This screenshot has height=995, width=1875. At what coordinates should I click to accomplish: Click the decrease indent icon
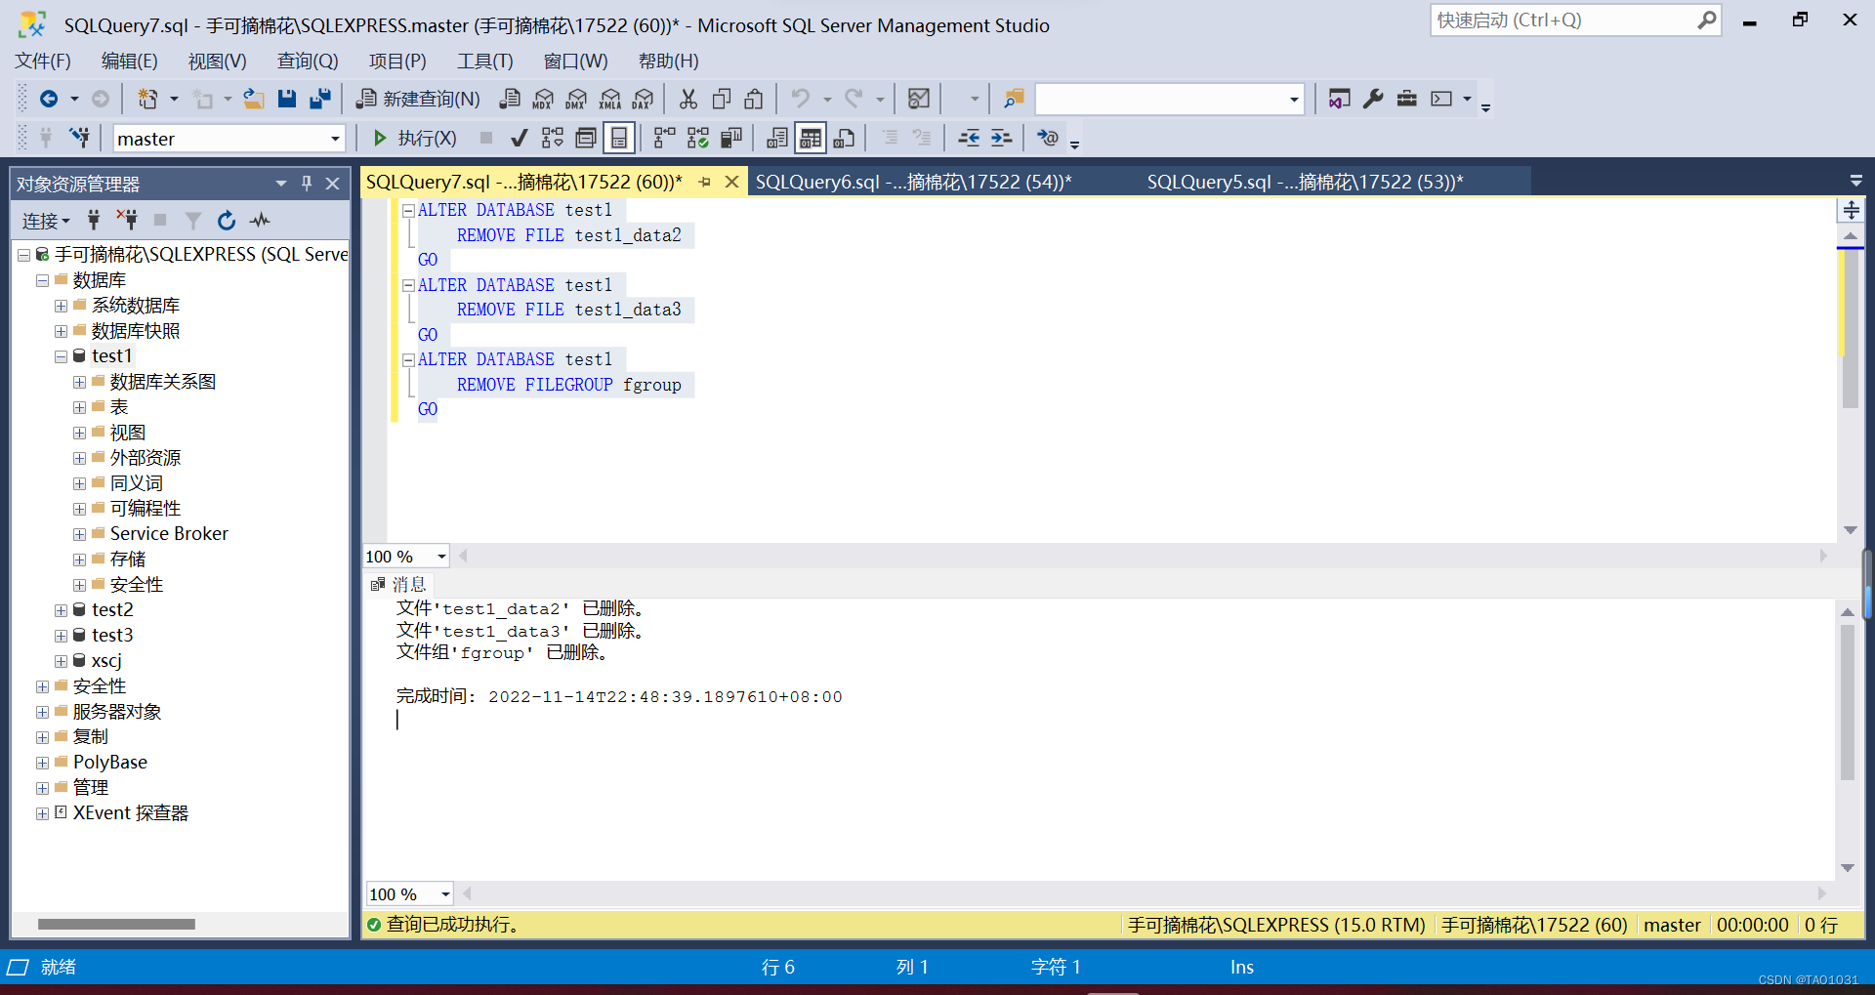[969, 138]
